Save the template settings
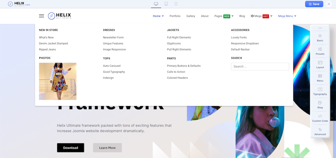Screen dimensions: 336x158 pos(314,4)
